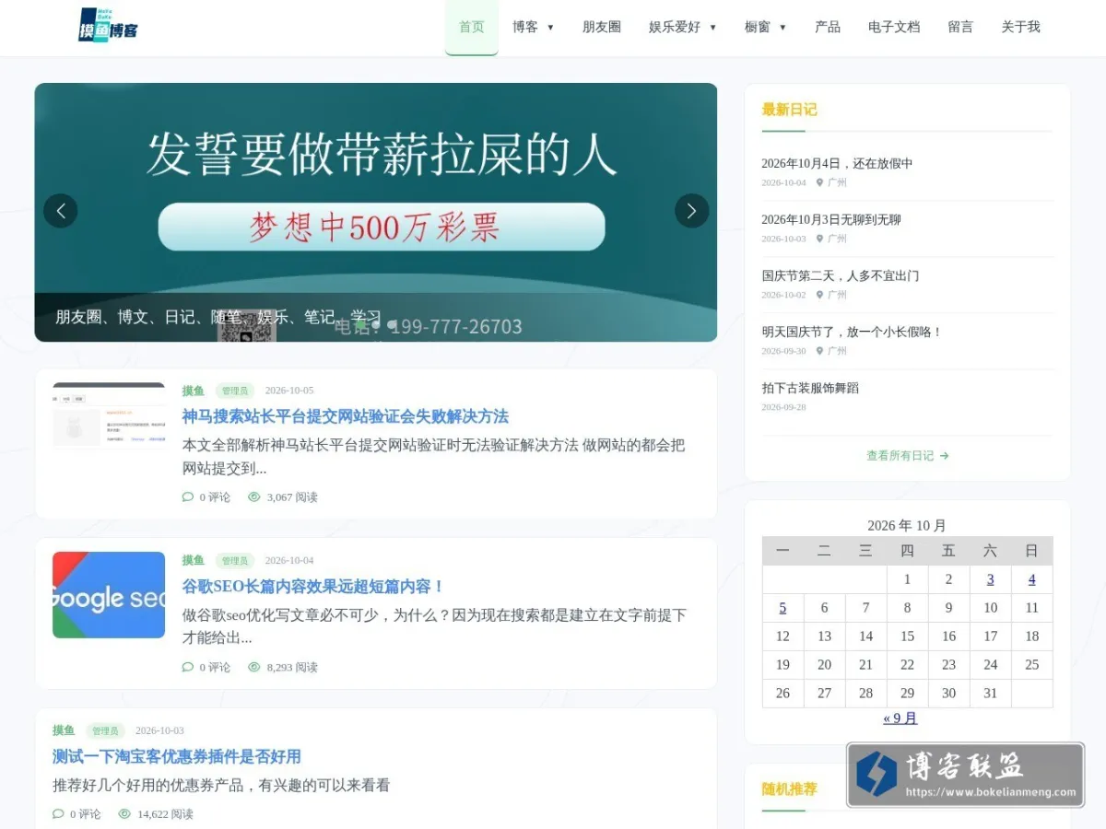Click author 摸鱼 on 谷歌SEO article

(193, 560)
